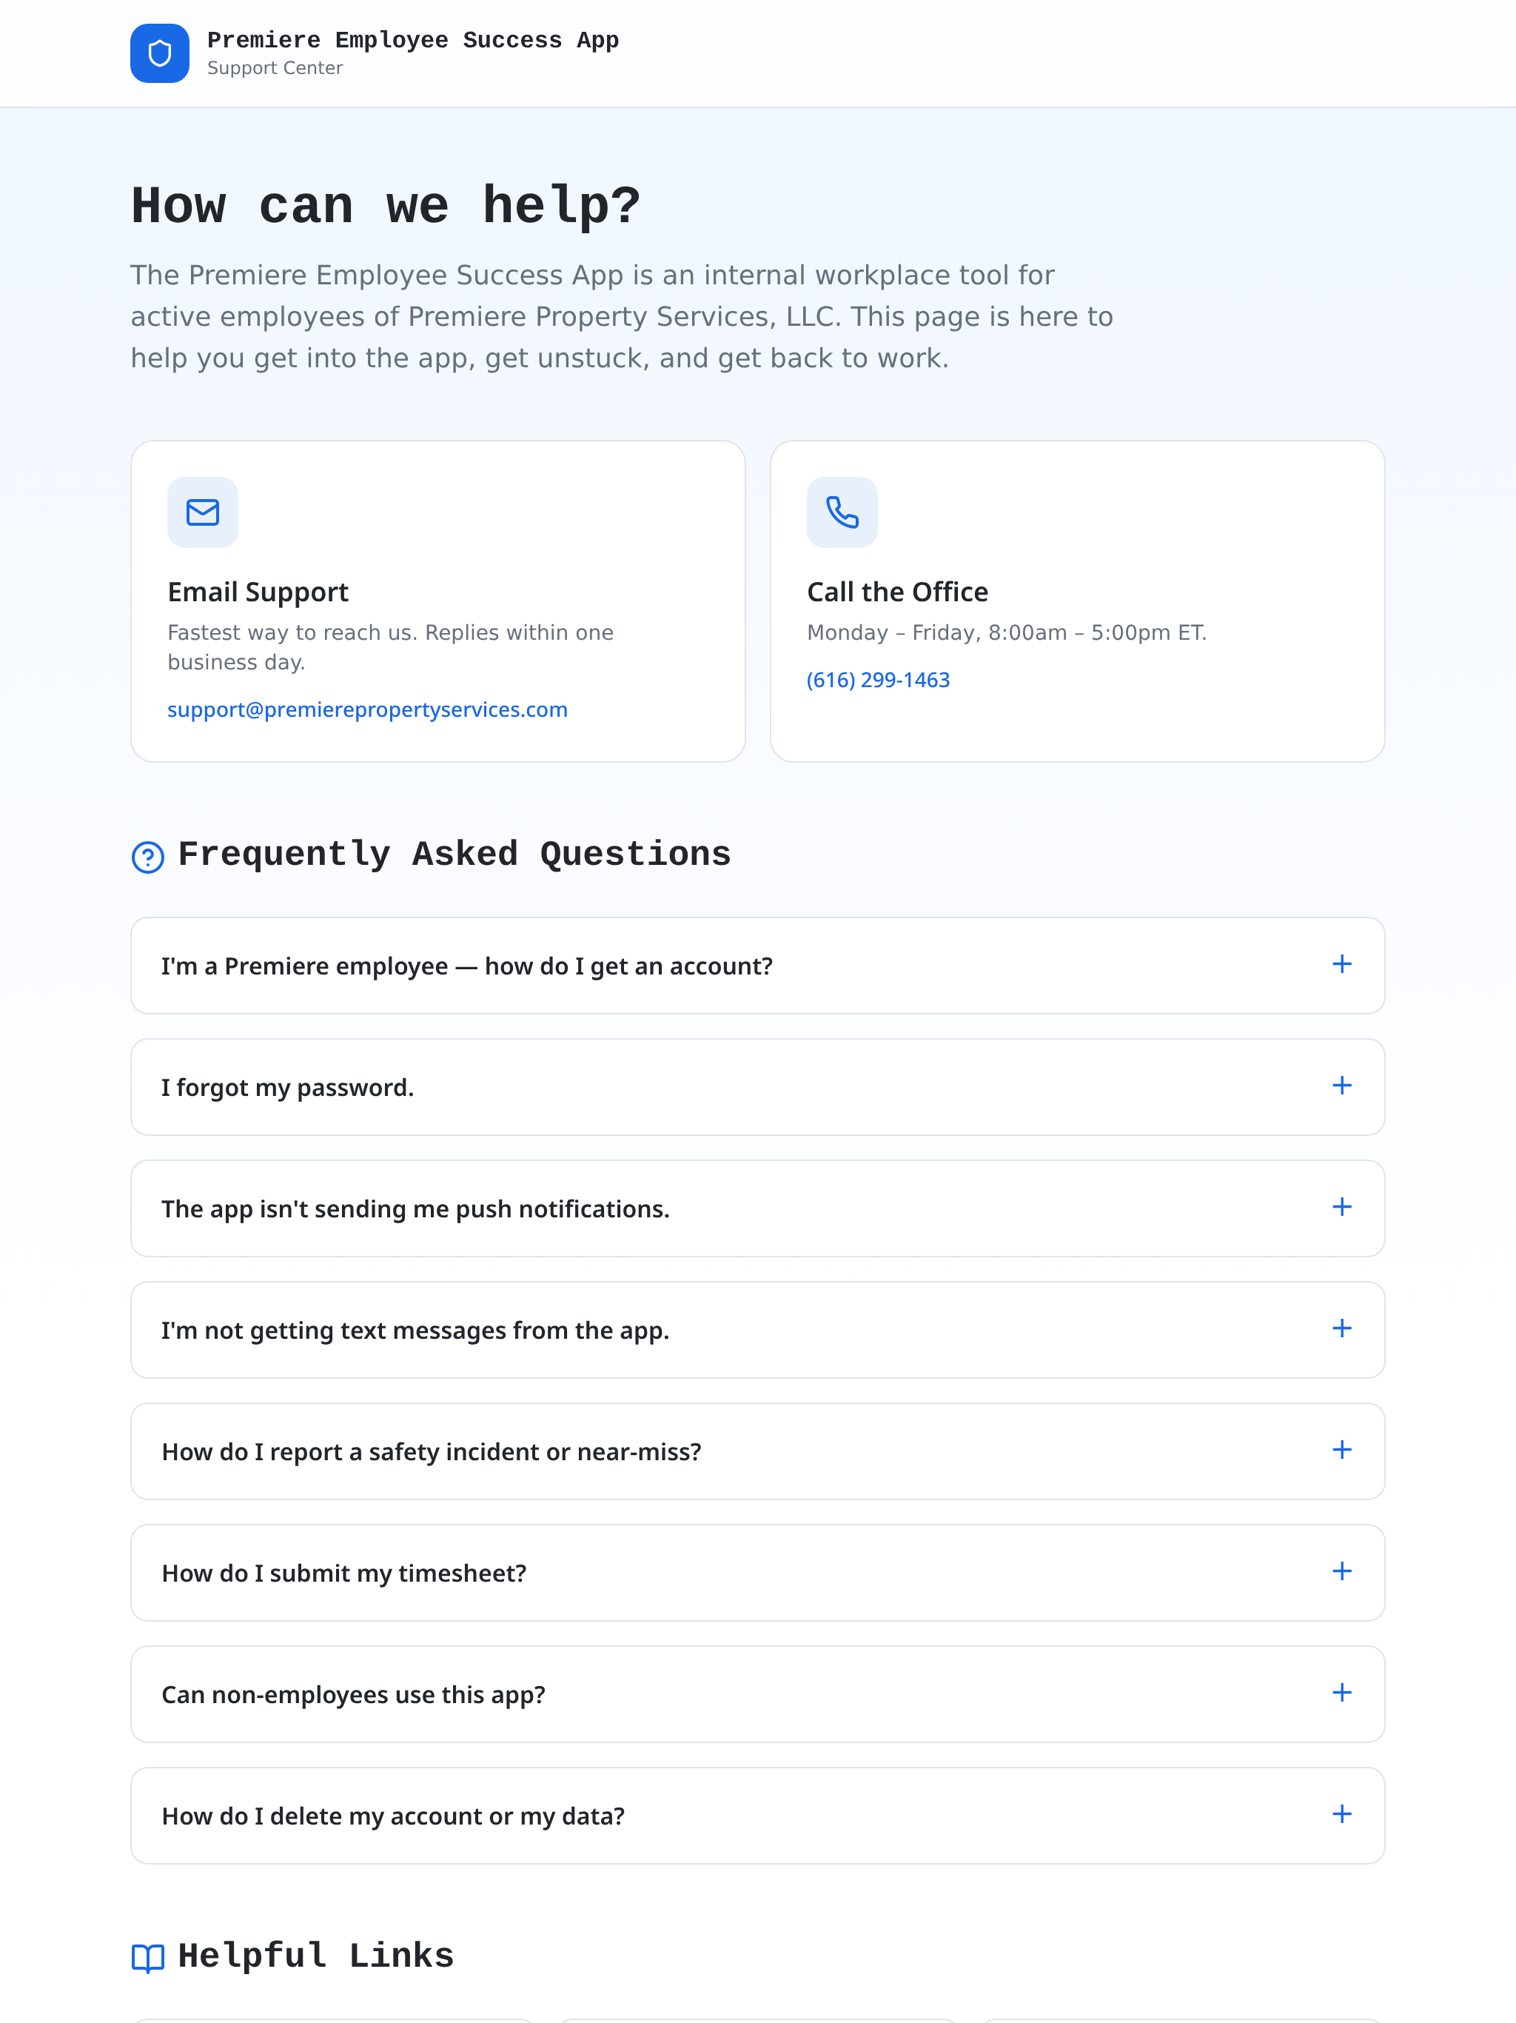Click the open book icon beside Helpful Links
1516x2023 pixels.
click(x=148, y=1958)
